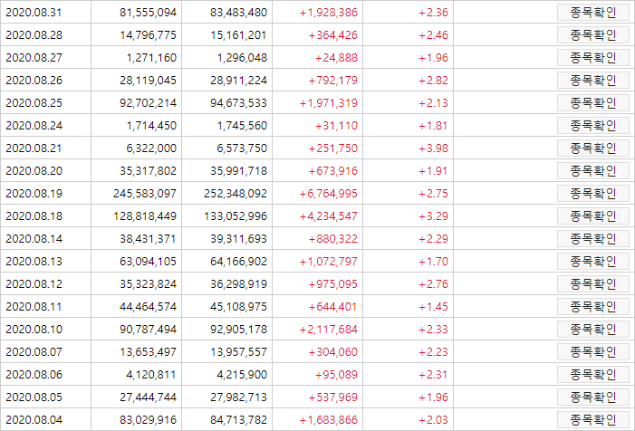The image size is (635, 431).
Task: Click the 종목확인 button for 2020.08.24
Action: coord(593,126)
